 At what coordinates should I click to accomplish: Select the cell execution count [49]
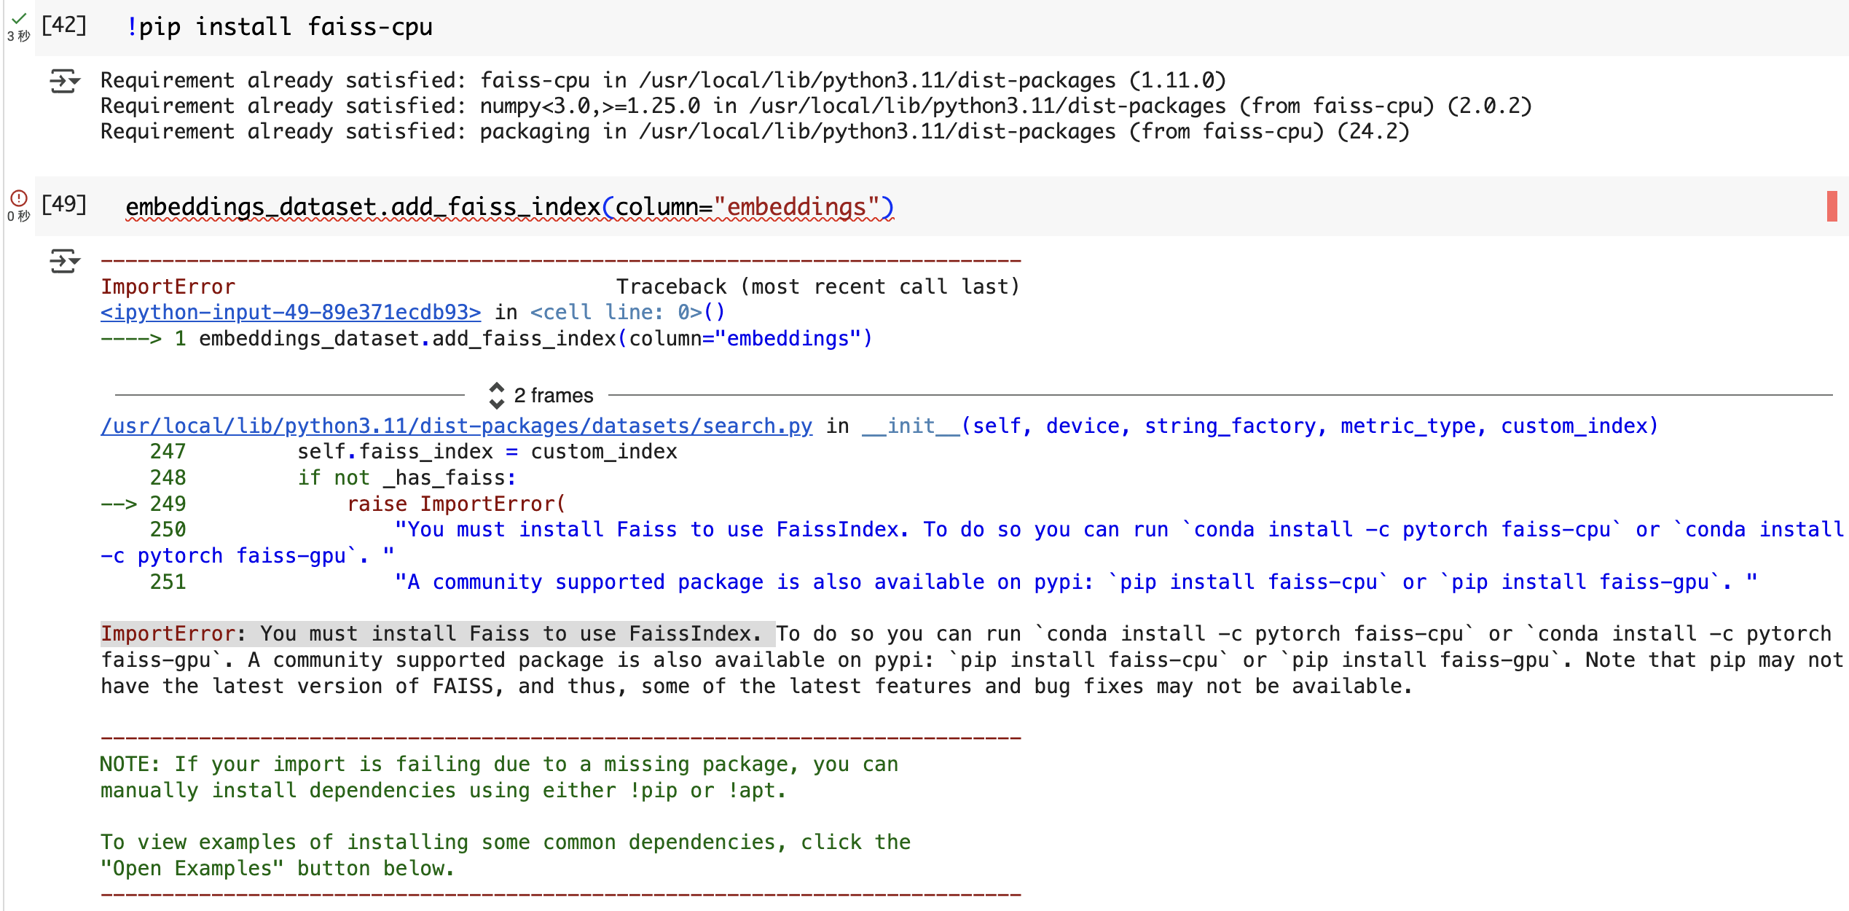click(x=64, y=205)
